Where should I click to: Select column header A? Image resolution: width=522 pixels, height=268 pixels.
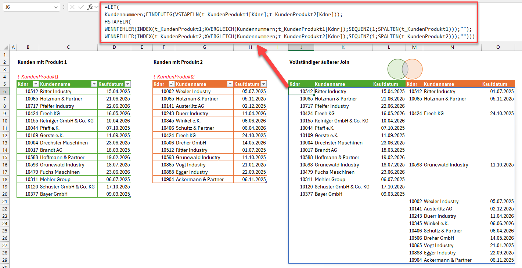[13, 47]
